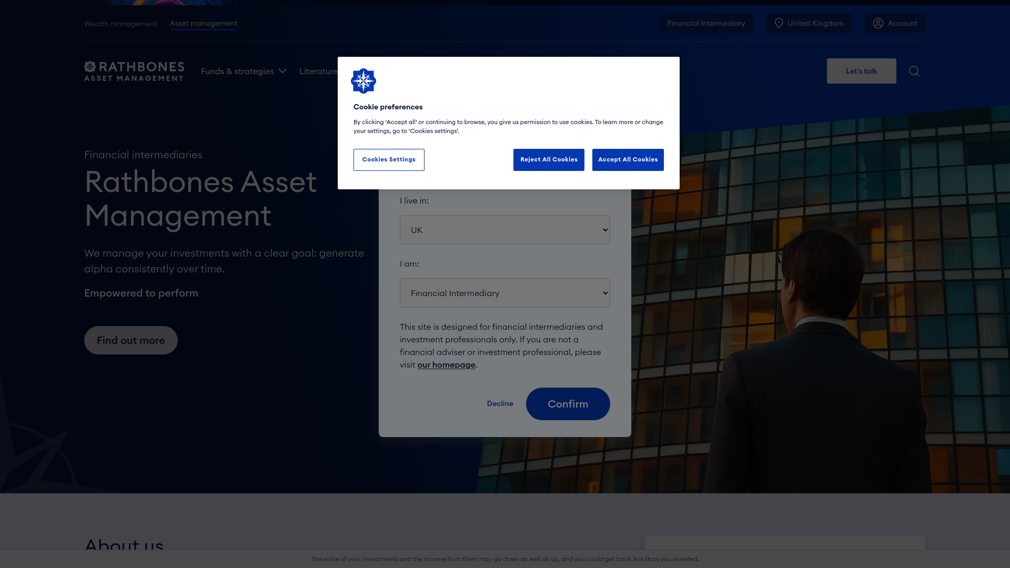Click the Let's talk button
Screen dimensions: 1010x568
[862, 71]
